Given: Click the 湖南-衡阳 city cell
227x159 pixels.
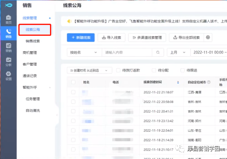Looking at the screenshot, I should [195, 140].
